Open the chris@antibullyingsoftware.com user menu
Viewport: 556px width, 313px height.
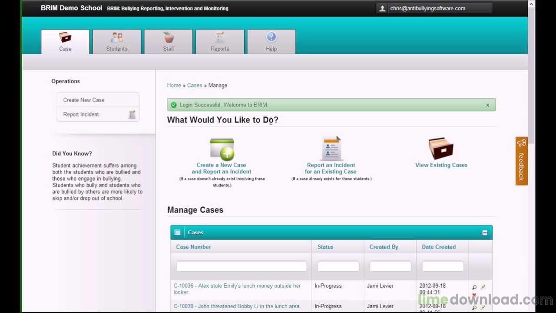[x=434, y=8]
